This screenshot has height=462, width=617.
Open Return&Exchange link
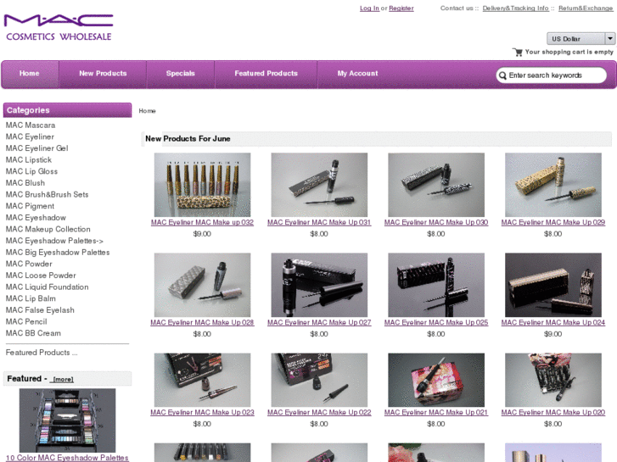coord(586,8)
